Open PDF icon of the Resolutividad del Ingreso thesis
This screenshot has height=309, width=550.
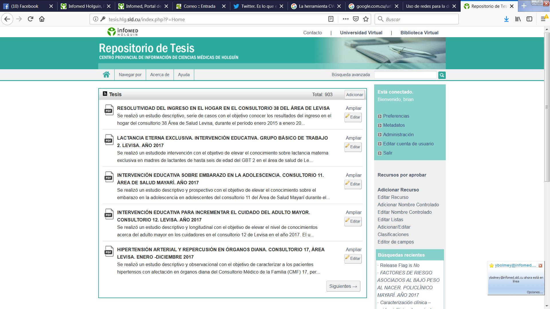109,110
